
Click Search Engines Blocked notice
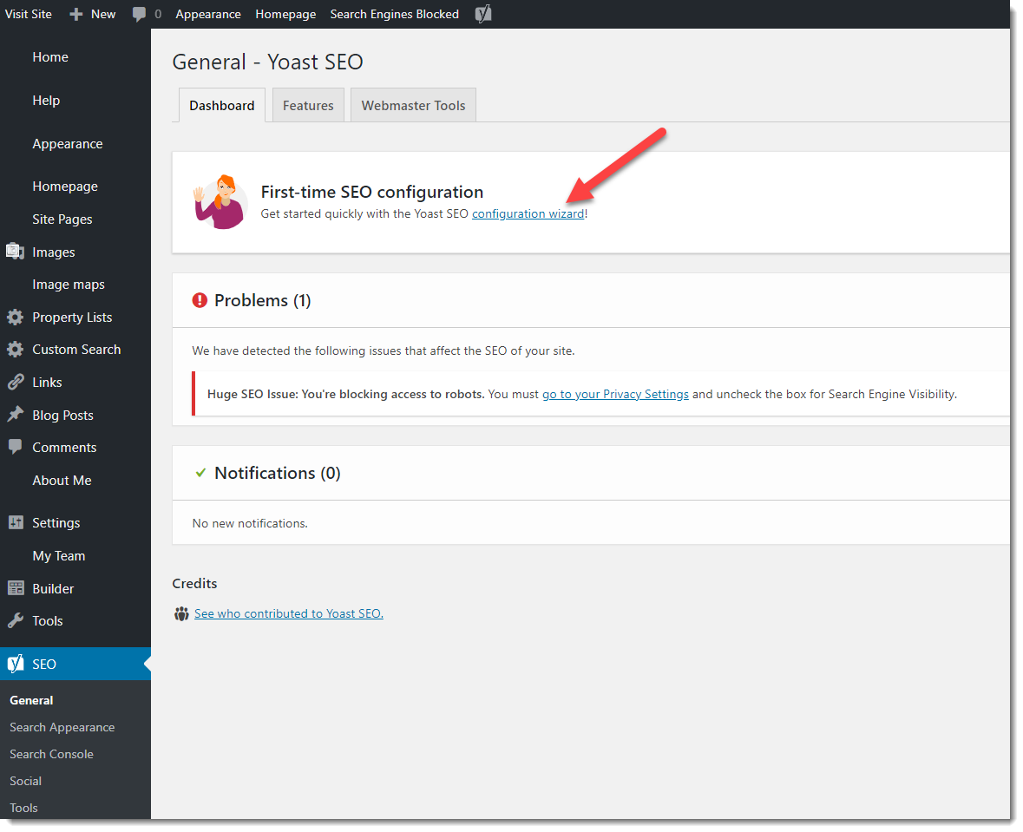point(394,14)
